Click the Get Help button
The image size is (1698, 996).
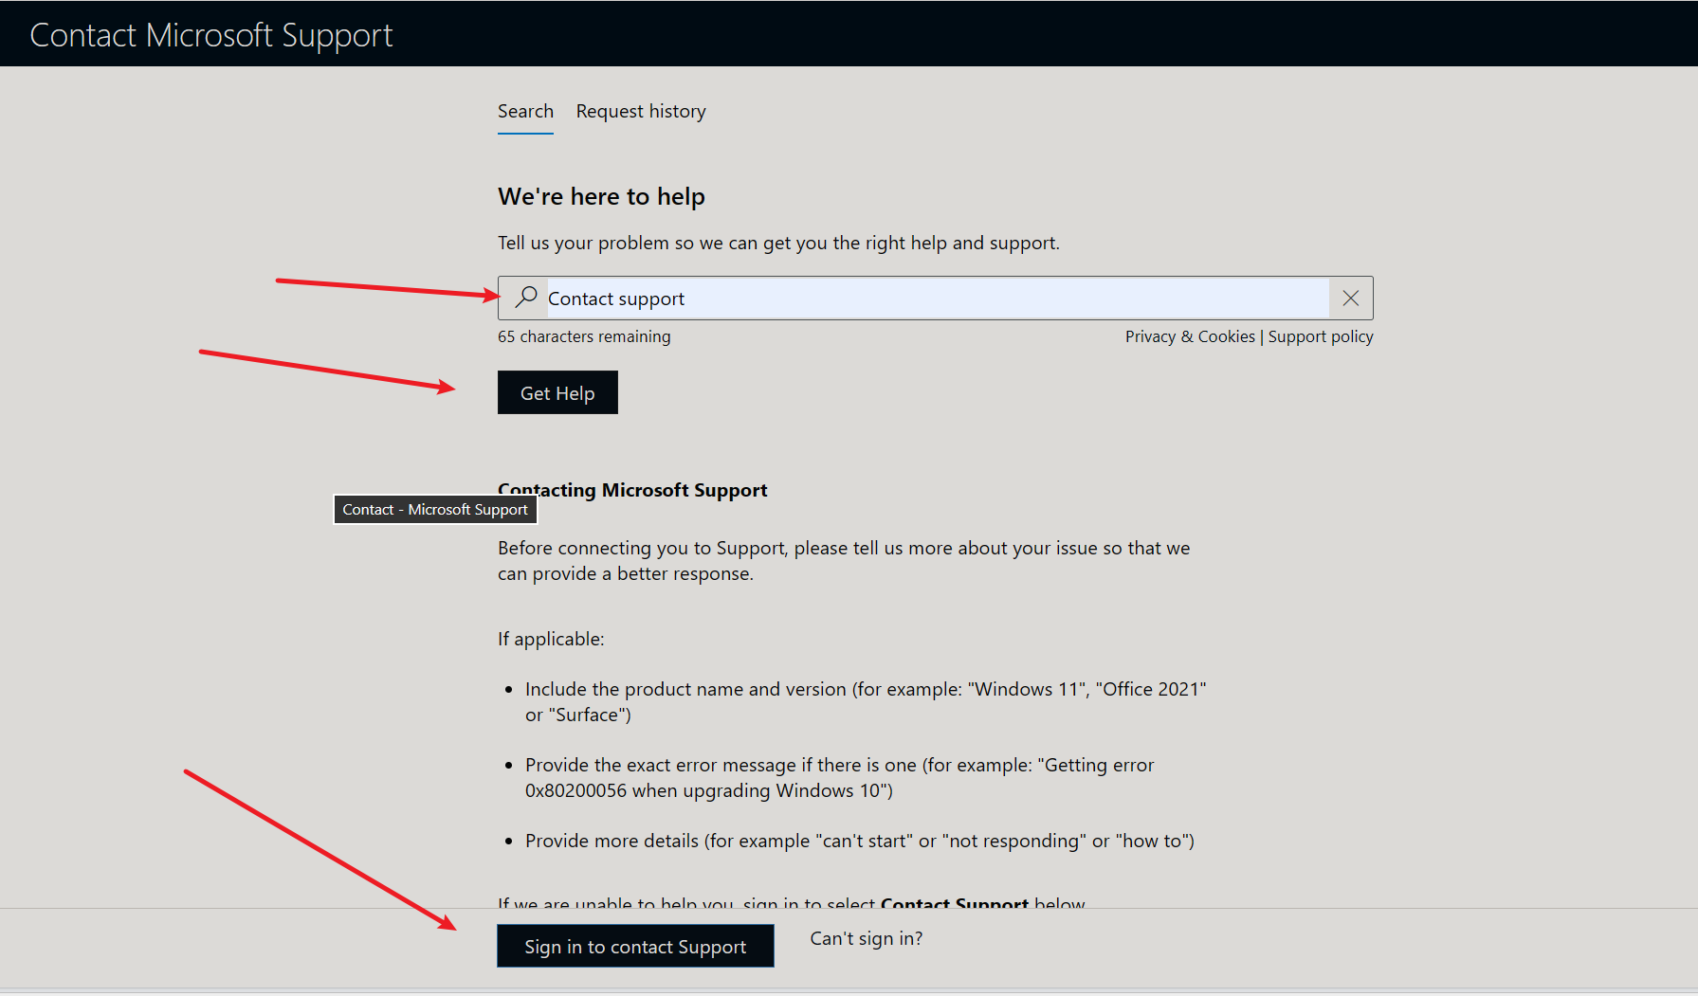[x=557, y=392]
